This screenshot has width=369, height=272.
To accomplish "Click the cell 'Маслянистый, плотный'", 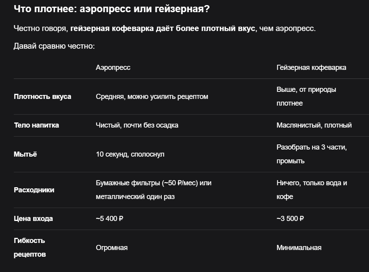I will pos(314,125).
